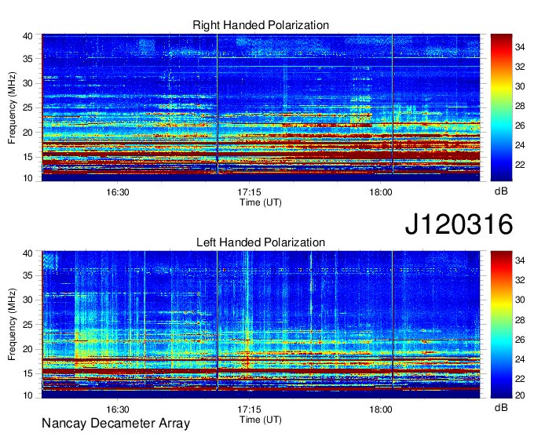Click the bottom colorbar 32 dB label
The height and width of the screenshot is (433, 534).
tap(520, 280)
